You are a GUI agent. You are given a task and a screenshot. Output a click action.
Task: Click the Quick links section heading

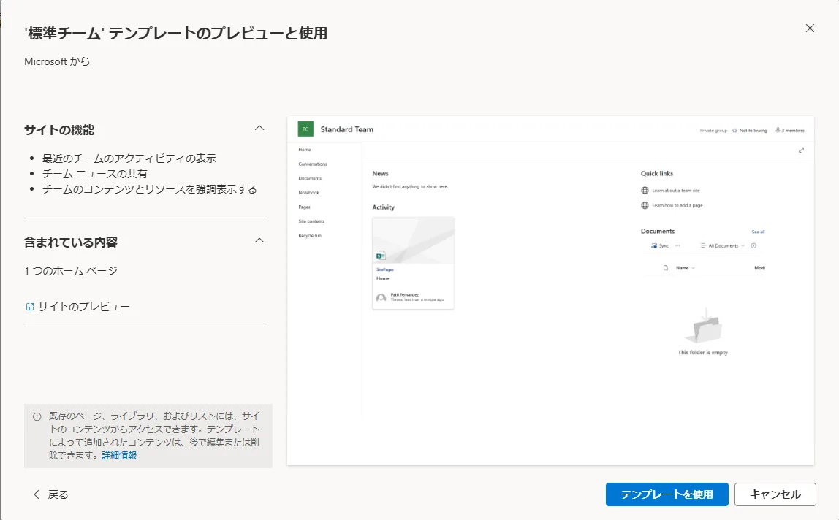tap(657, 173)
